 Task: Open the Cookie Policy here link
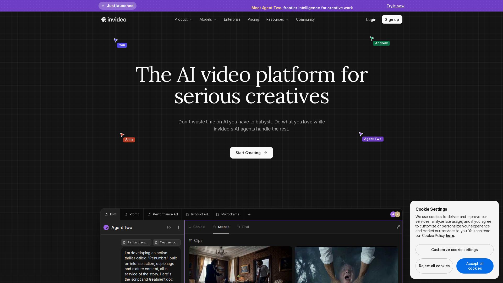click(450, 236)
